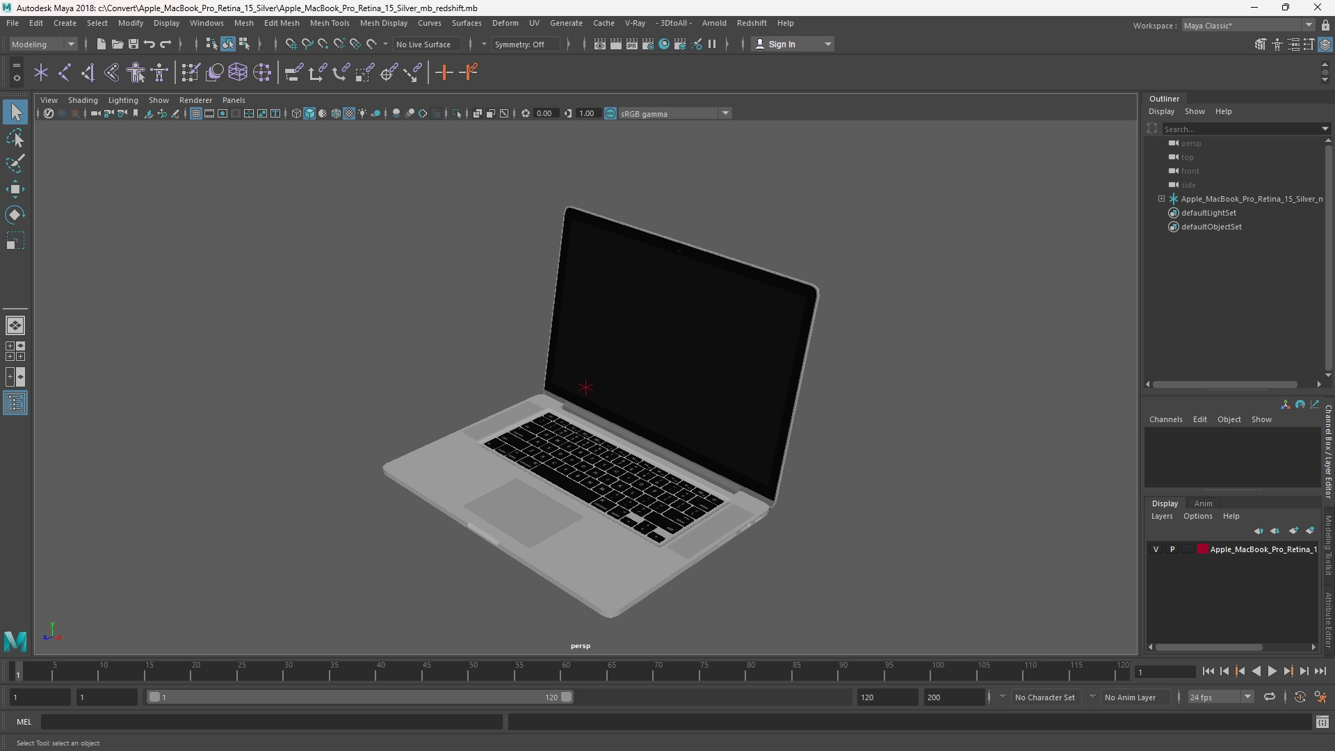Open the Sign In dropdown arrow
Image resolution: width=1335 pixels, height=751 pixels.
[x=828, y=44]
